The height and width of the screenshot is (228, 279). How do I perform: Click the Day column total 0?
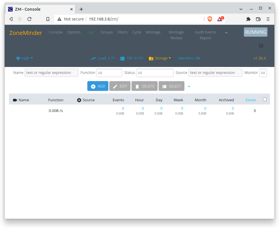(x=161, y=109)
